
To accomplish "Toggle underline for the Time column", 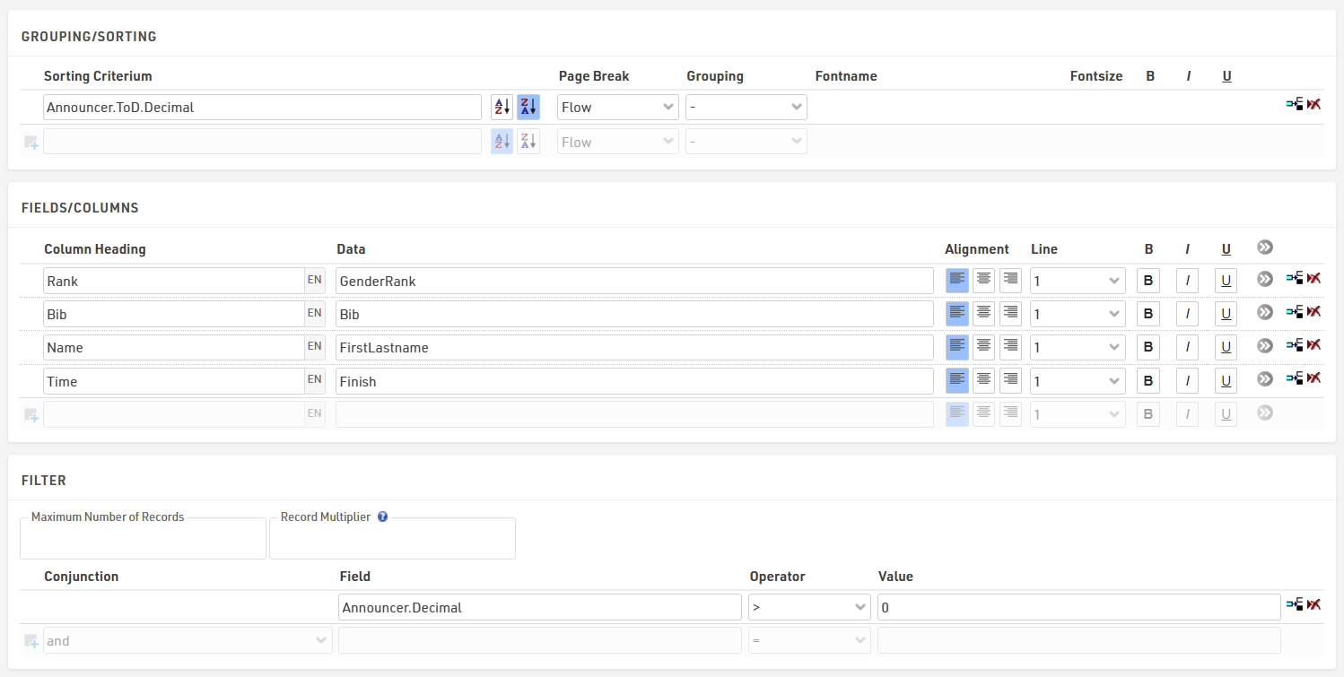I will [x=1226, y=381].
